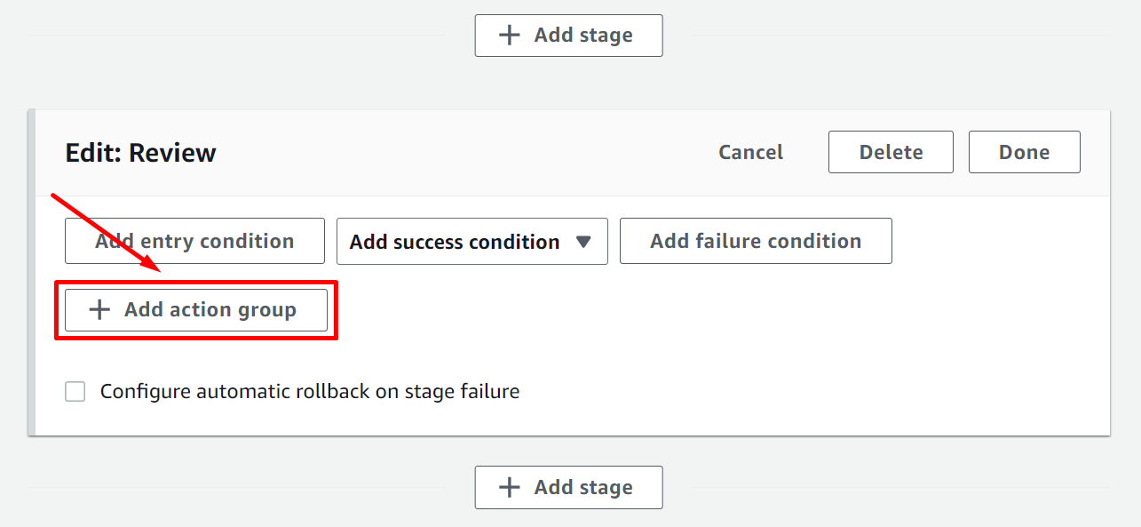Add an action group to Review stage
Viewport: 1141px width, 527px height.
coord(196,310)
